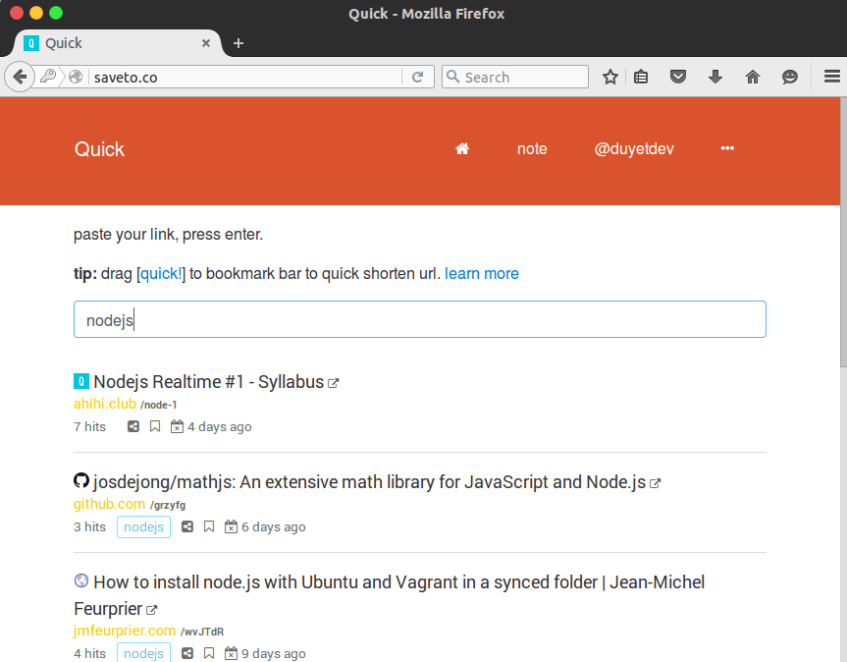Open the Firefox downloads arrow
Image resolution: width=847 pixels, height=662 pixels.
point(715,77)
